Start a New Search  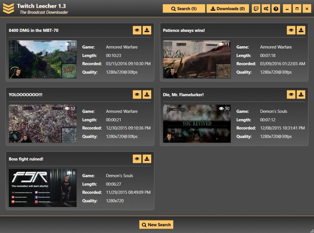pyautogui.click(x=156, y=225)
